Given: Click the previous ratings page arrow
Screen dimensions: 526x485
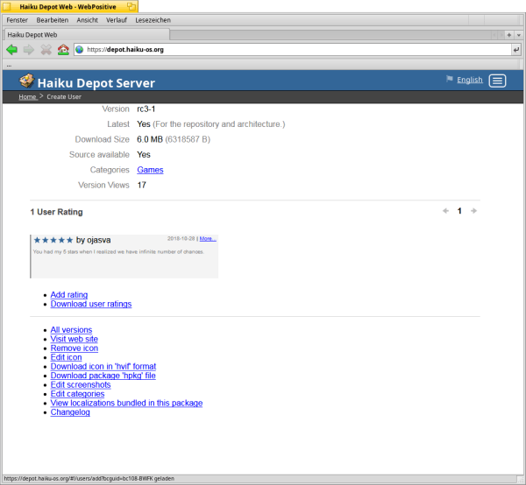Looking at the screenshot, I should (x=445, y=211).
